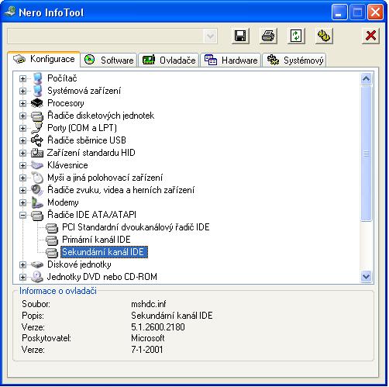389x387 pixels.
Task: Click the Jednotky DVD nebo CD-ROM disc icon
Action: click(x=37, y=277)
